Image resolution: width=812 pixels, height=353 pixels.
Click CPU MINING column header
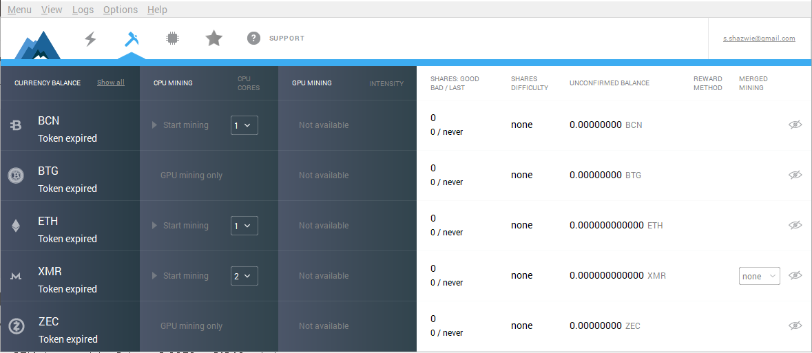click(173, 83)
